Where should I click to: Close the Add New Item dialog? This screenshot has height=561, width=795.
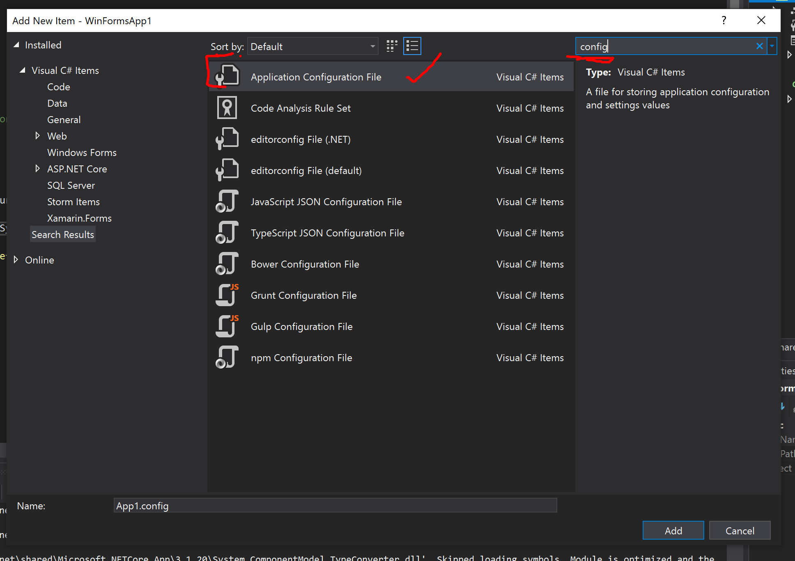[x=761, y=20]
